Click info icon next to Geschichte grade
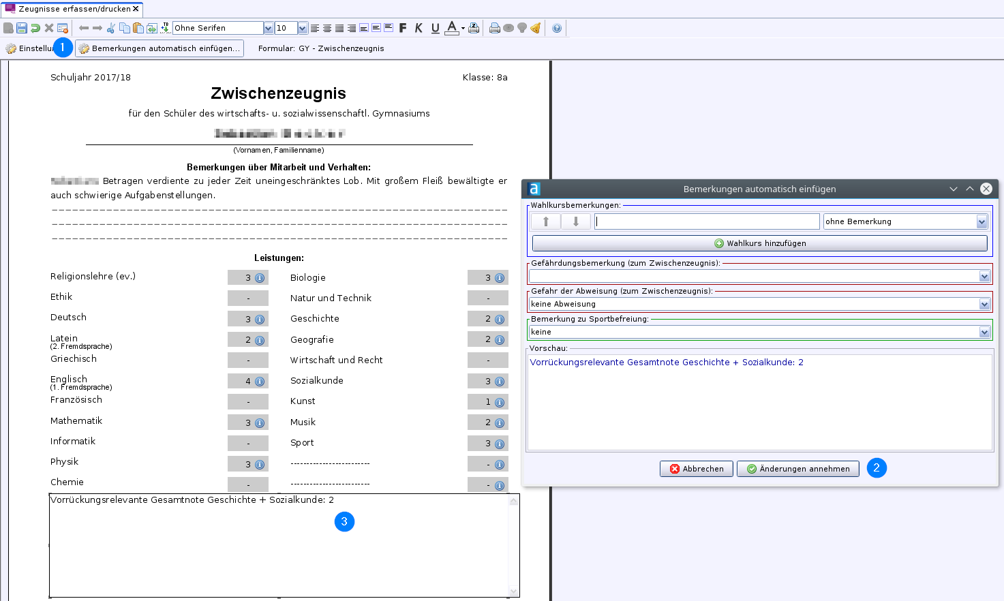 coord(500,320)
